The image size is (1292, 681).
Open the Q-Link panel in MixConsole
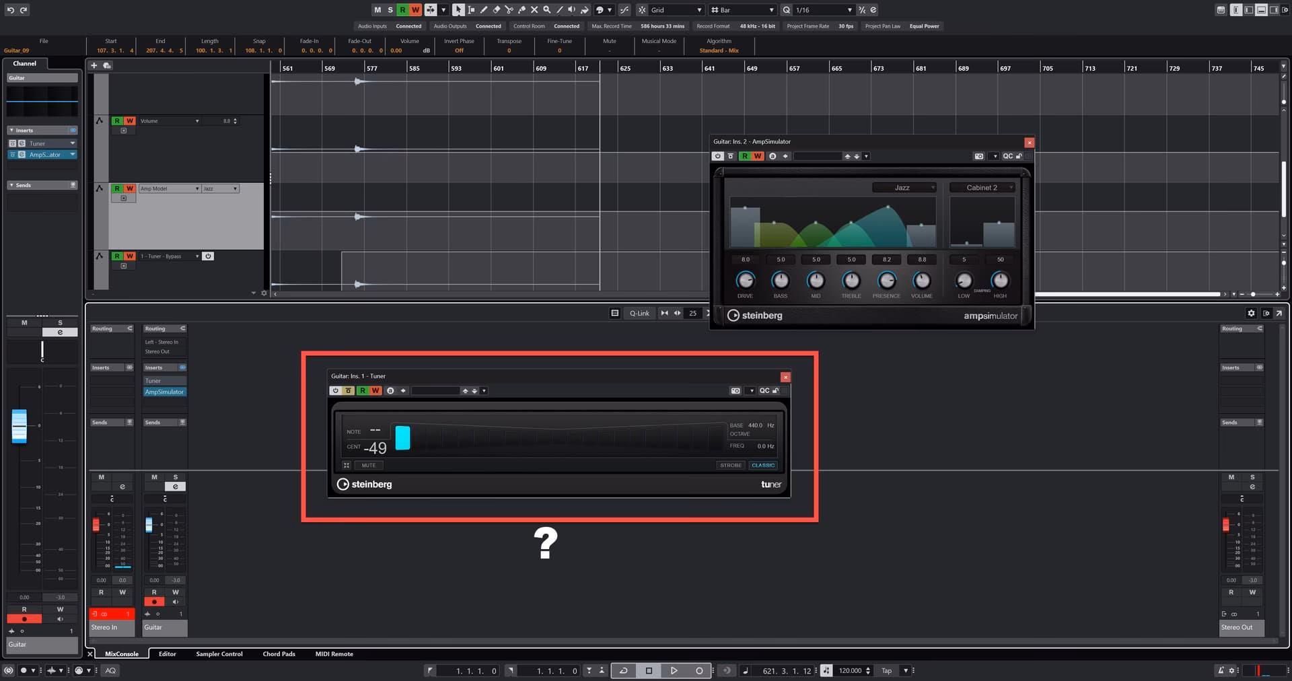click(x=639, y=313)
